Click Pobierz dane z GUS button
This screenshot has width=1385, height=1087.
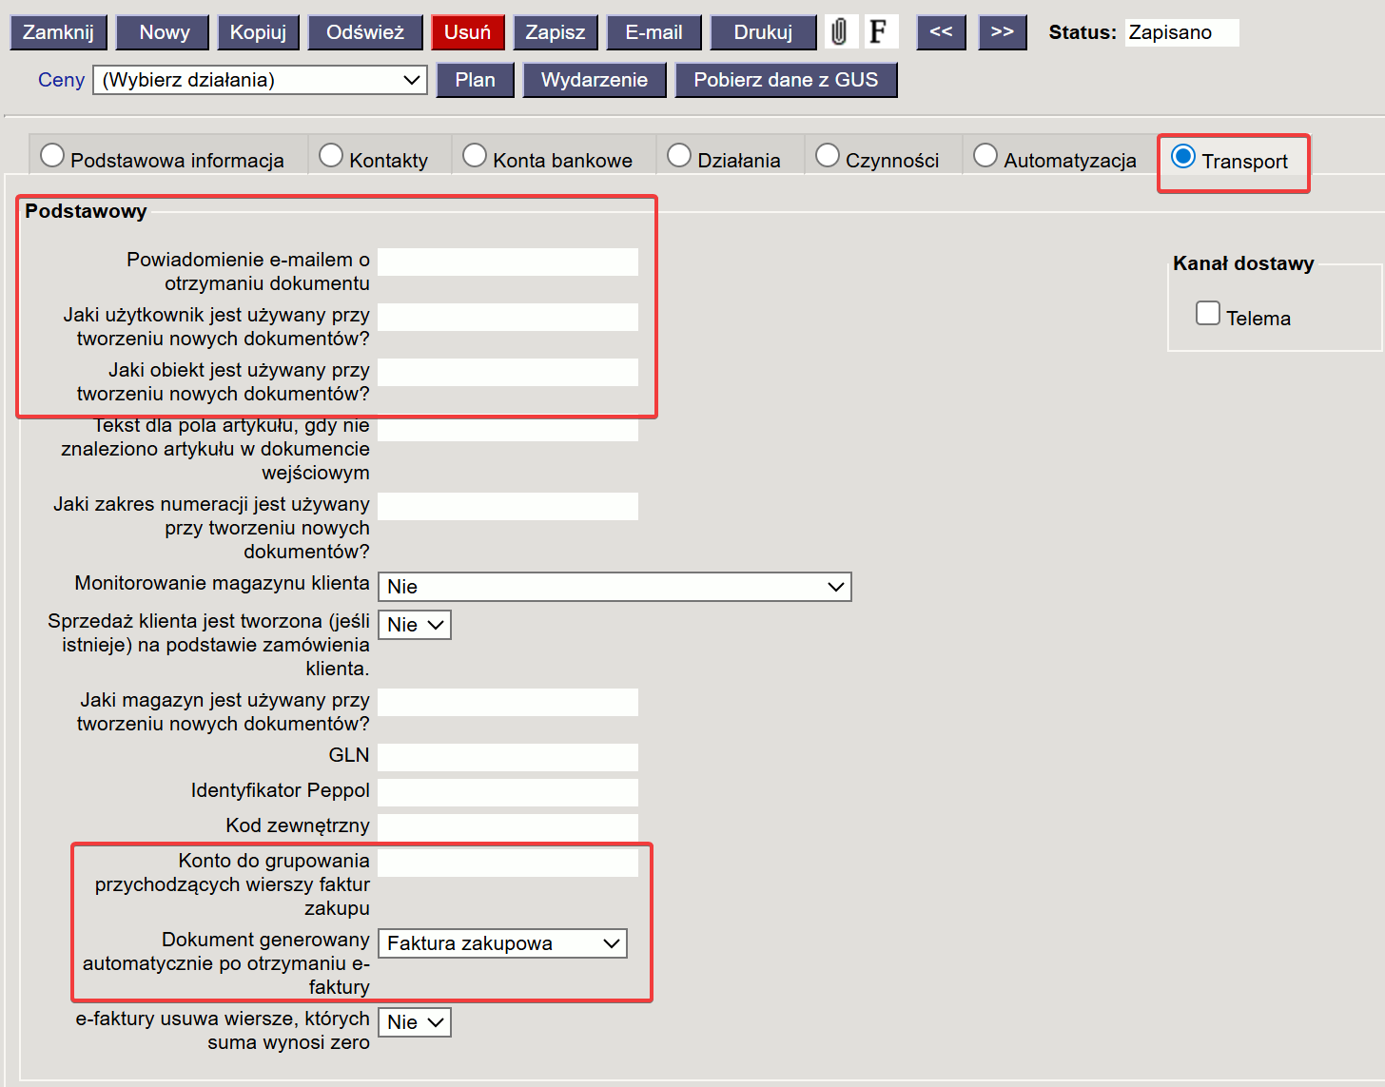[786, 81]
